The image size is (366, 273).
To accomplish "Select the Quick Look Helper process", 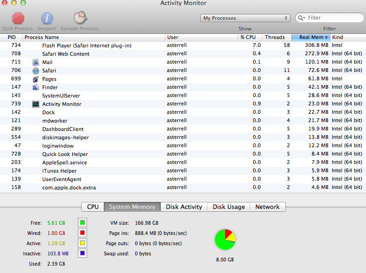I will (183, 154).
